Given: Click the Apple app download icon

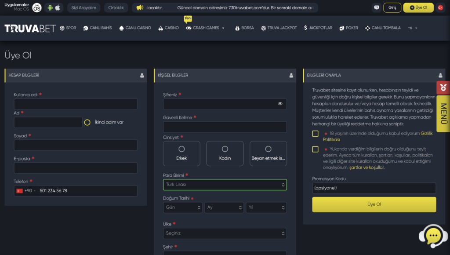Looking at the screenshot, I should pyautogui.click(x=58, y=7).
